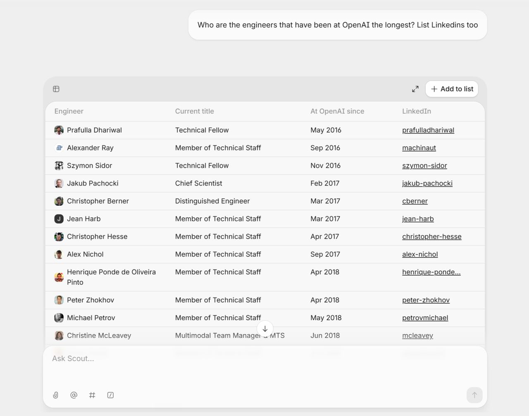This screenshot has width=529, height=416.
Task: Click the send arrow button
Action: point(474,395)
